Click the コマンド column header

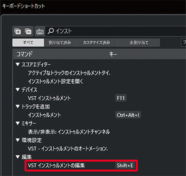point(25,54)
